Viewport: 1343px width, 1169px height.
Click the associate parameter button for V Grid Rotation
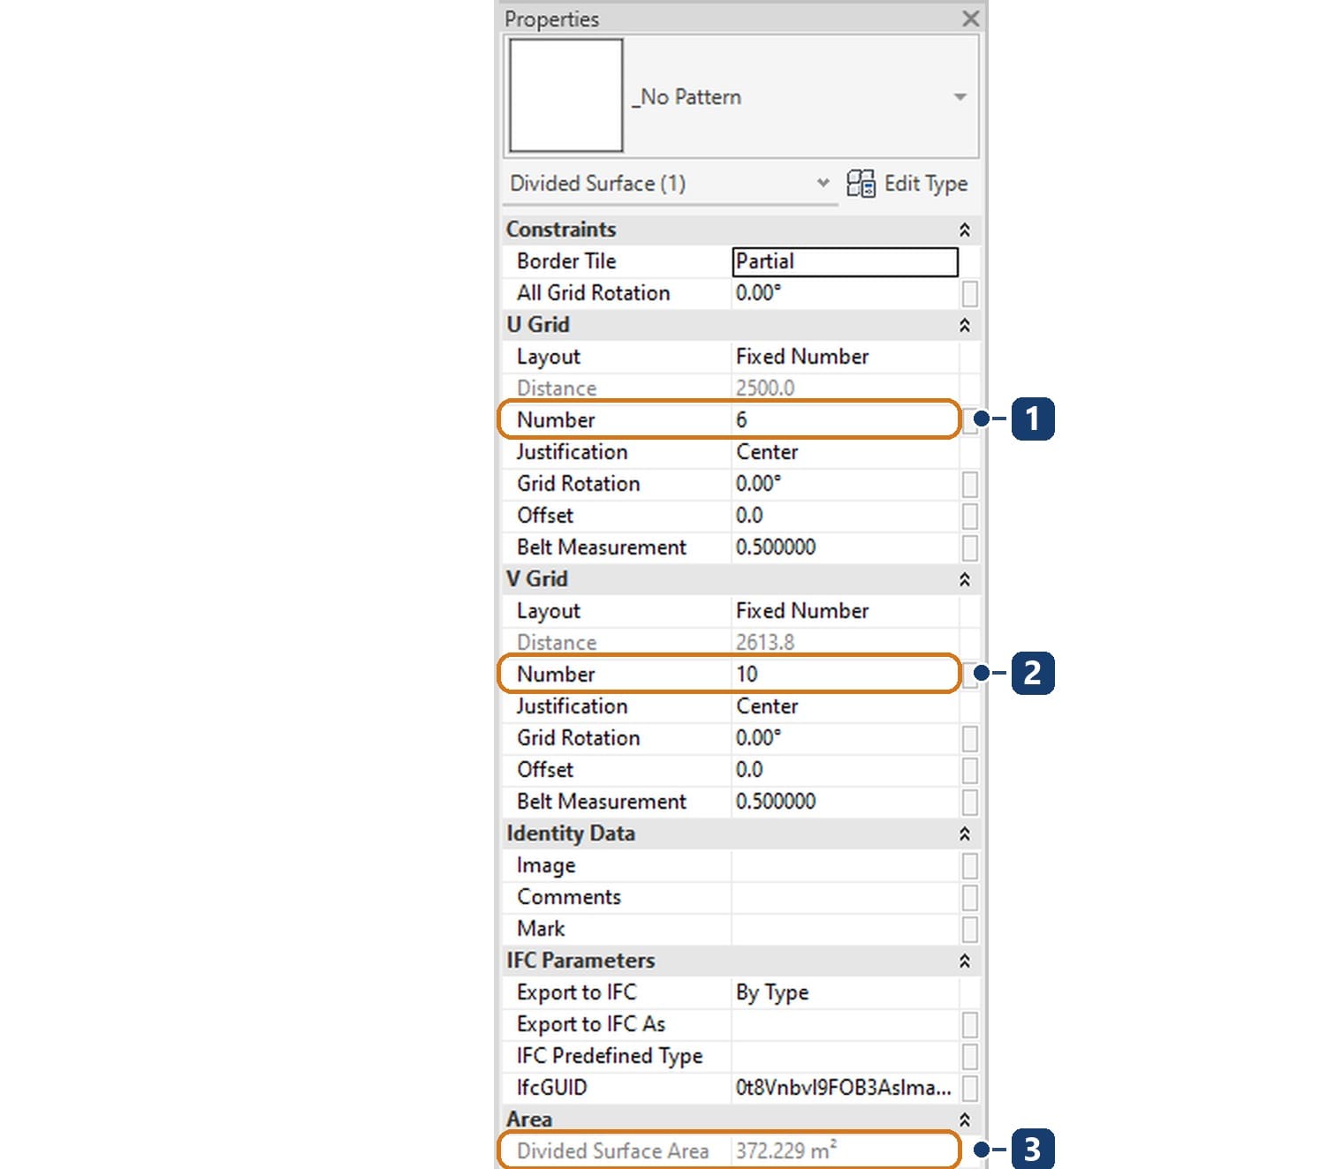pos(970,738)
